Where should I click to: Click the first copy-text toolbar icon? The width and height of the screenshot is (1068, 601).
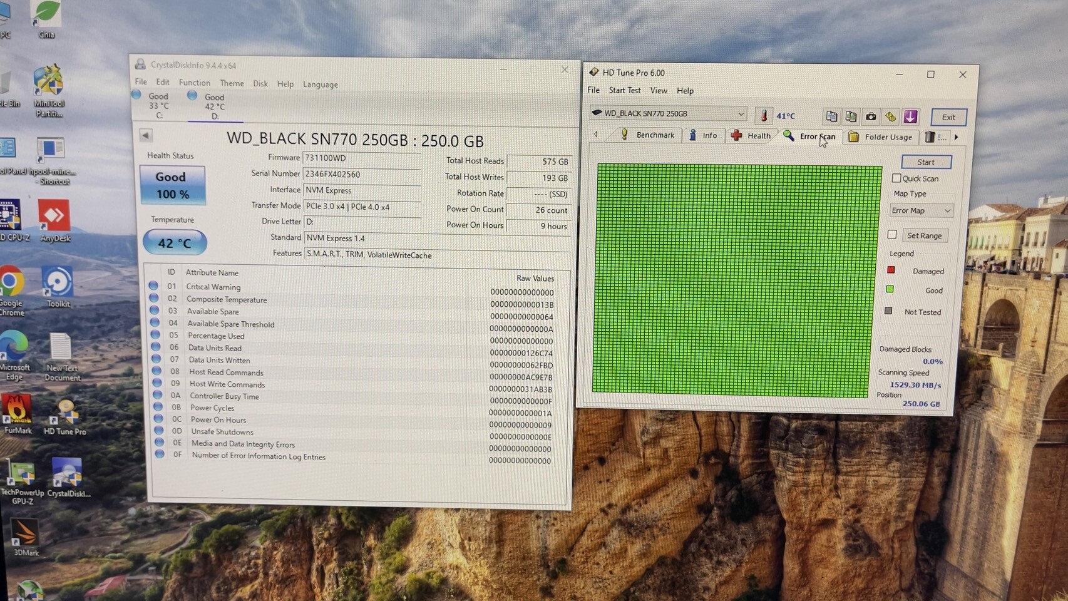[x=831, y=116]
